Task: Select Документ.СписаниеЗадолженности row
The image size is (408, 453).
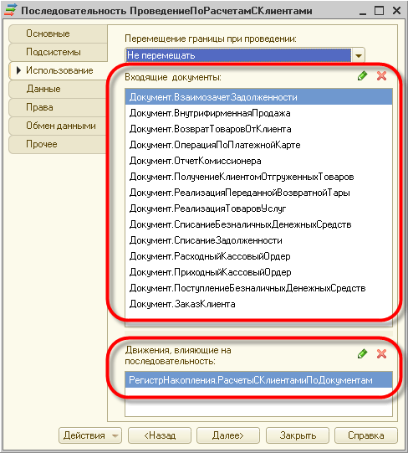Action: tap(258, 240)
